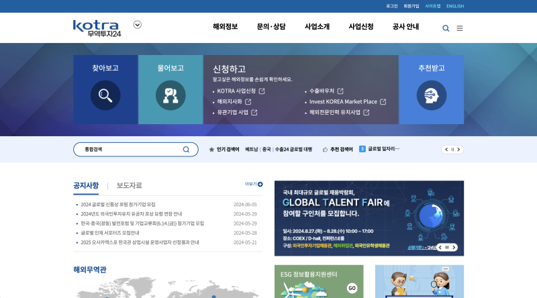
Task: Click the 찾아보고 magnifier icon
Action: point(105,95)
